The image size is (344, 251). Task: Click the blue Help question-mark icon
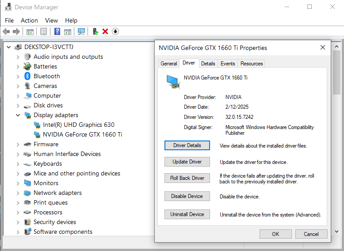click(57, 31)
